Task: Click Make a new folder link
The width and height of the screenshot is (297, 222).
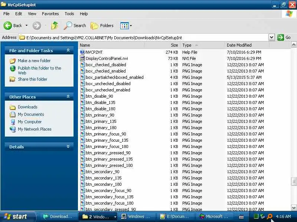Action: tap(34, 61)
